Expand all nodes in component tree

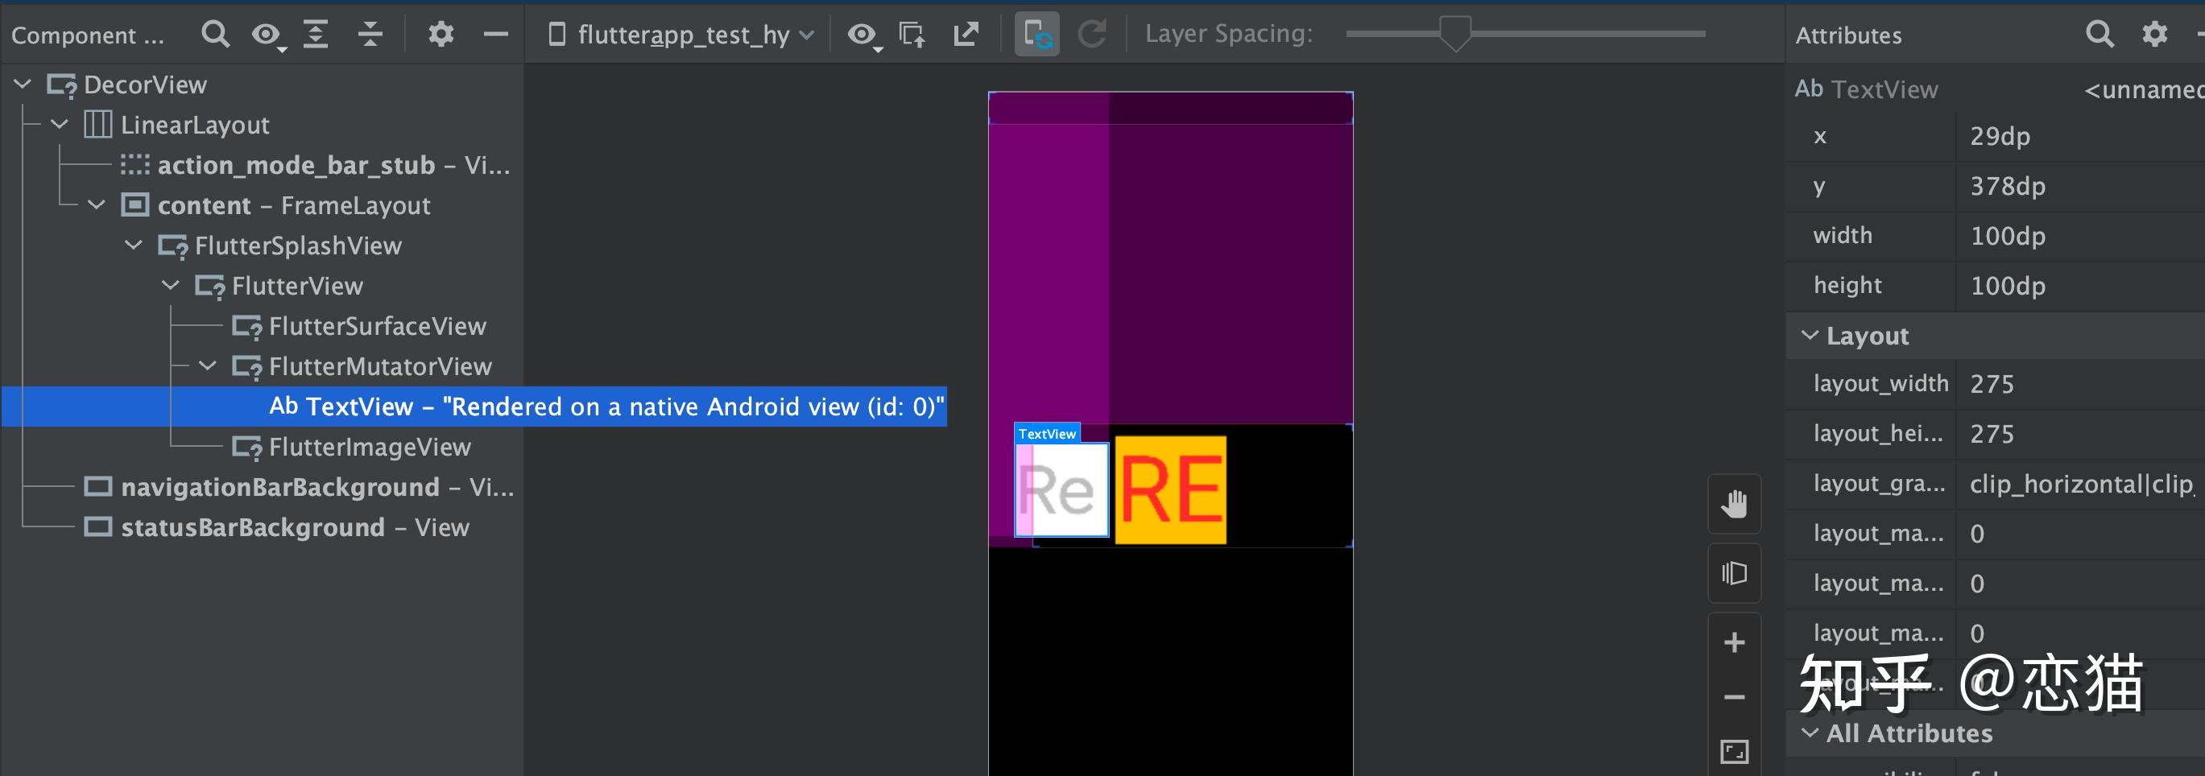click(x=316, y=35)
